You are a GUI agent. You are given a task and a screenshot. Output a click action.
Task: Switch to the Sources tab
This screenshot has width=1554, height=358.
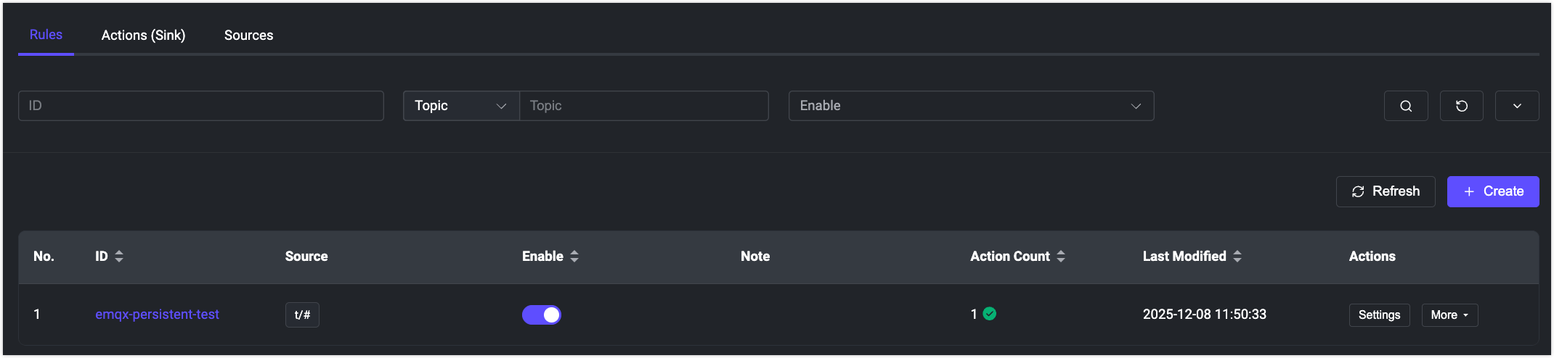pos(248,35)
